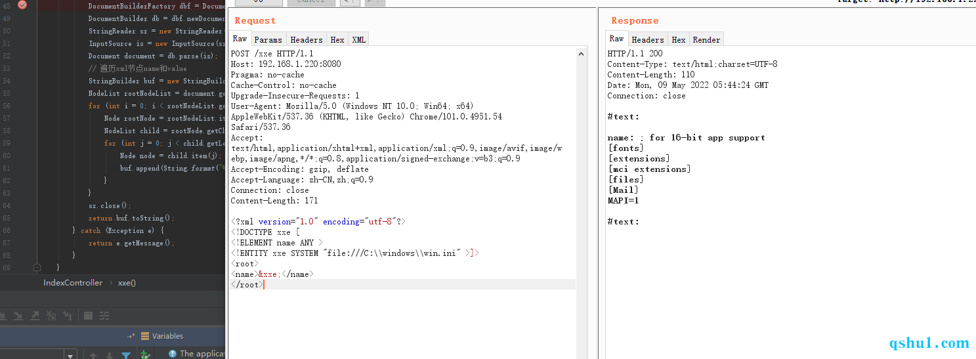Screen dimensions: 976x359
Task: Open the Params tab in Request
Action: [x=268, y=39]
